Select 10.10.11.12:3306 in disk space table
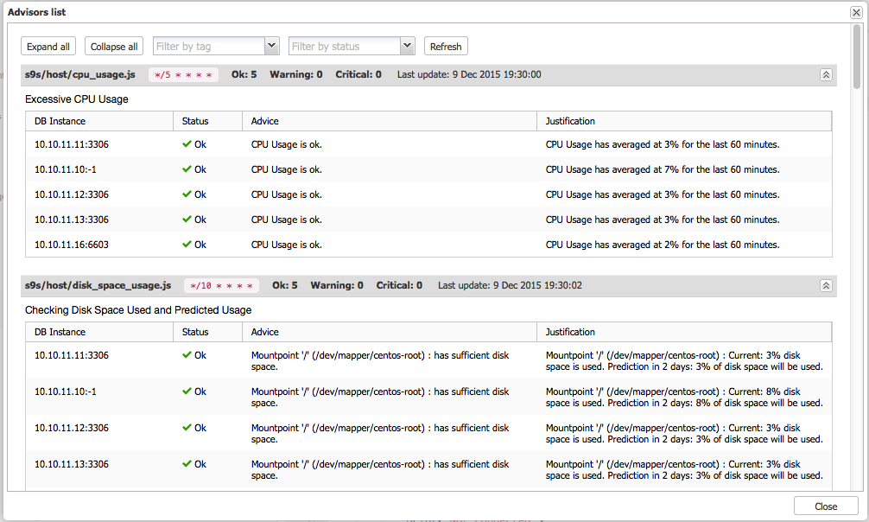Image resolution: width=869 pixels, height=522 pixels. (72, 429)
